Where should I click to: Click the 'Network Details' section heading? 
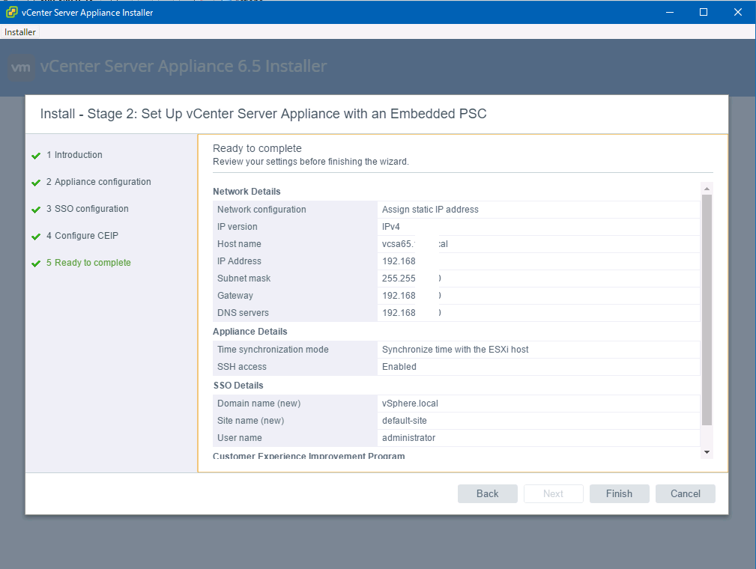tap(247, 191)
